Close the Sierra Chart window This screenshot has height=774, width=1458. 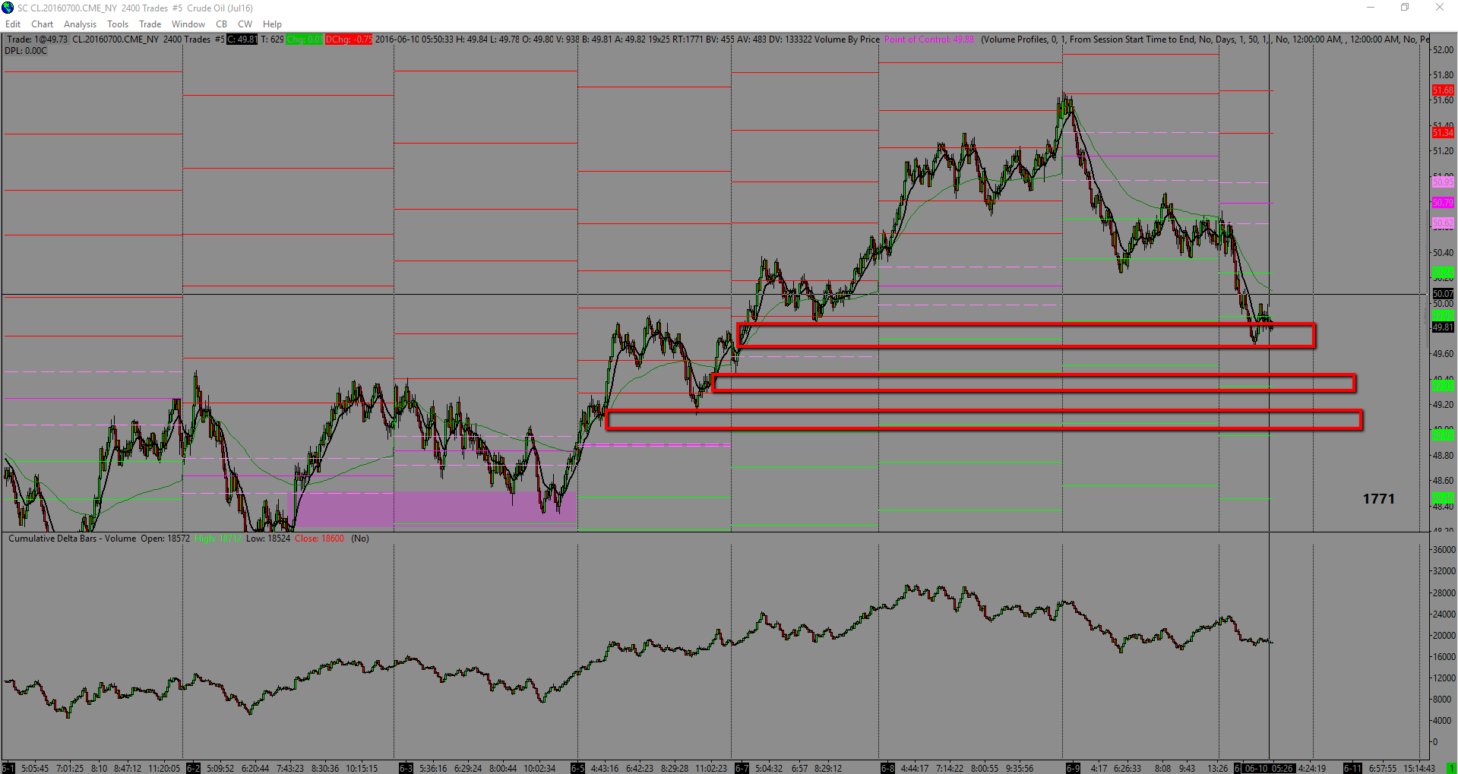tap(1440, 8)
